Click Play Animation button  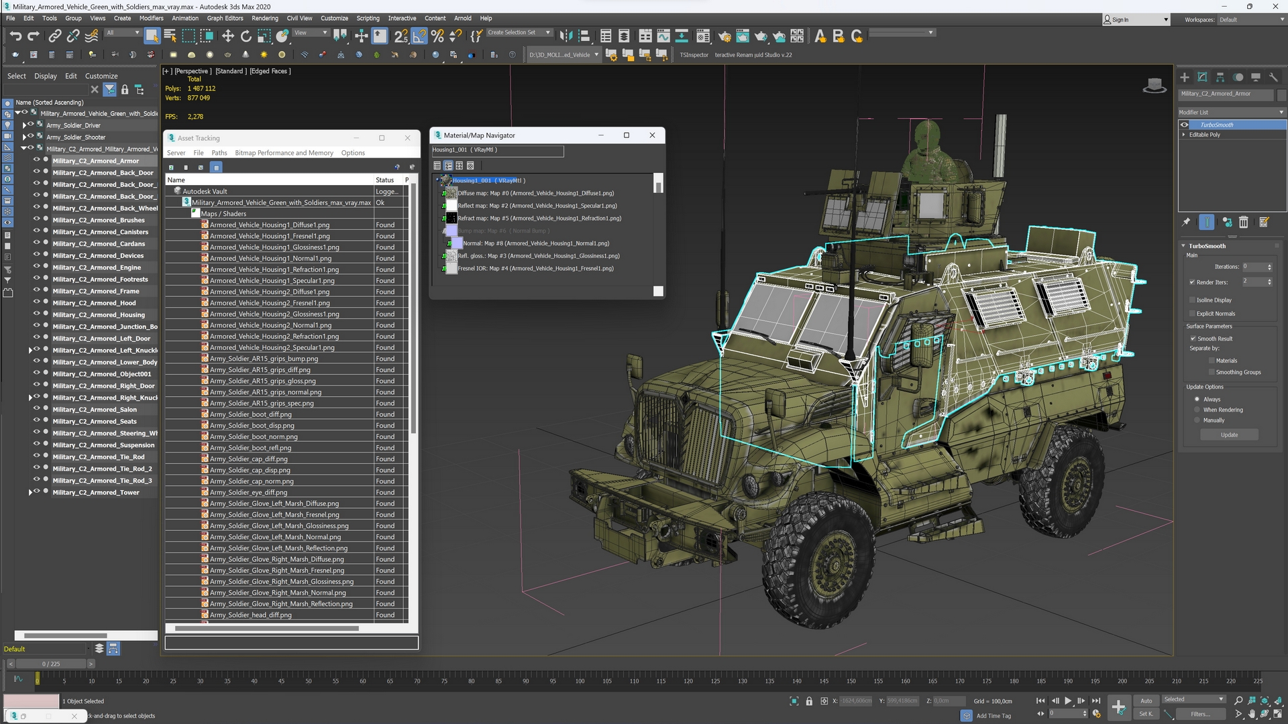pyautogui.click(x=1068, y=701)
